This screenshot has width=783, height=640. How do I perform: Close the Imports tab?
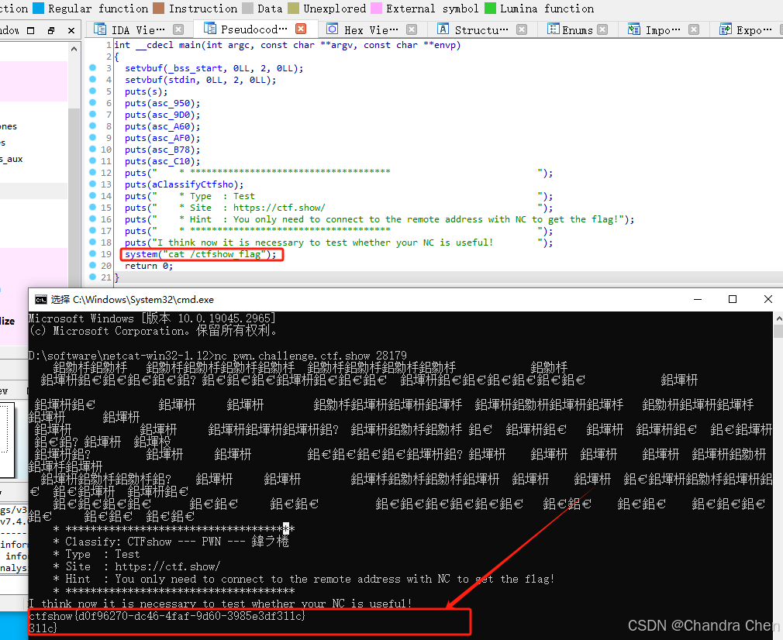(x=694, y=29)
